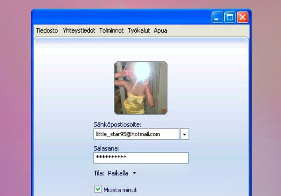Open the Toiminnot menu

coord(112,30)
